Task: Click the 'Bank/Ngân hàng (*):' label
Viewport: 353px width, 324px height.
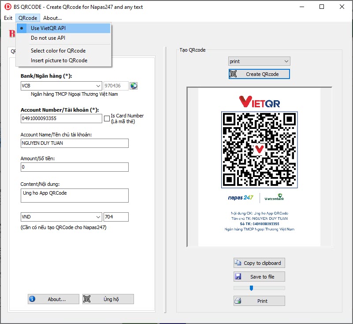Action: [46, 76]
